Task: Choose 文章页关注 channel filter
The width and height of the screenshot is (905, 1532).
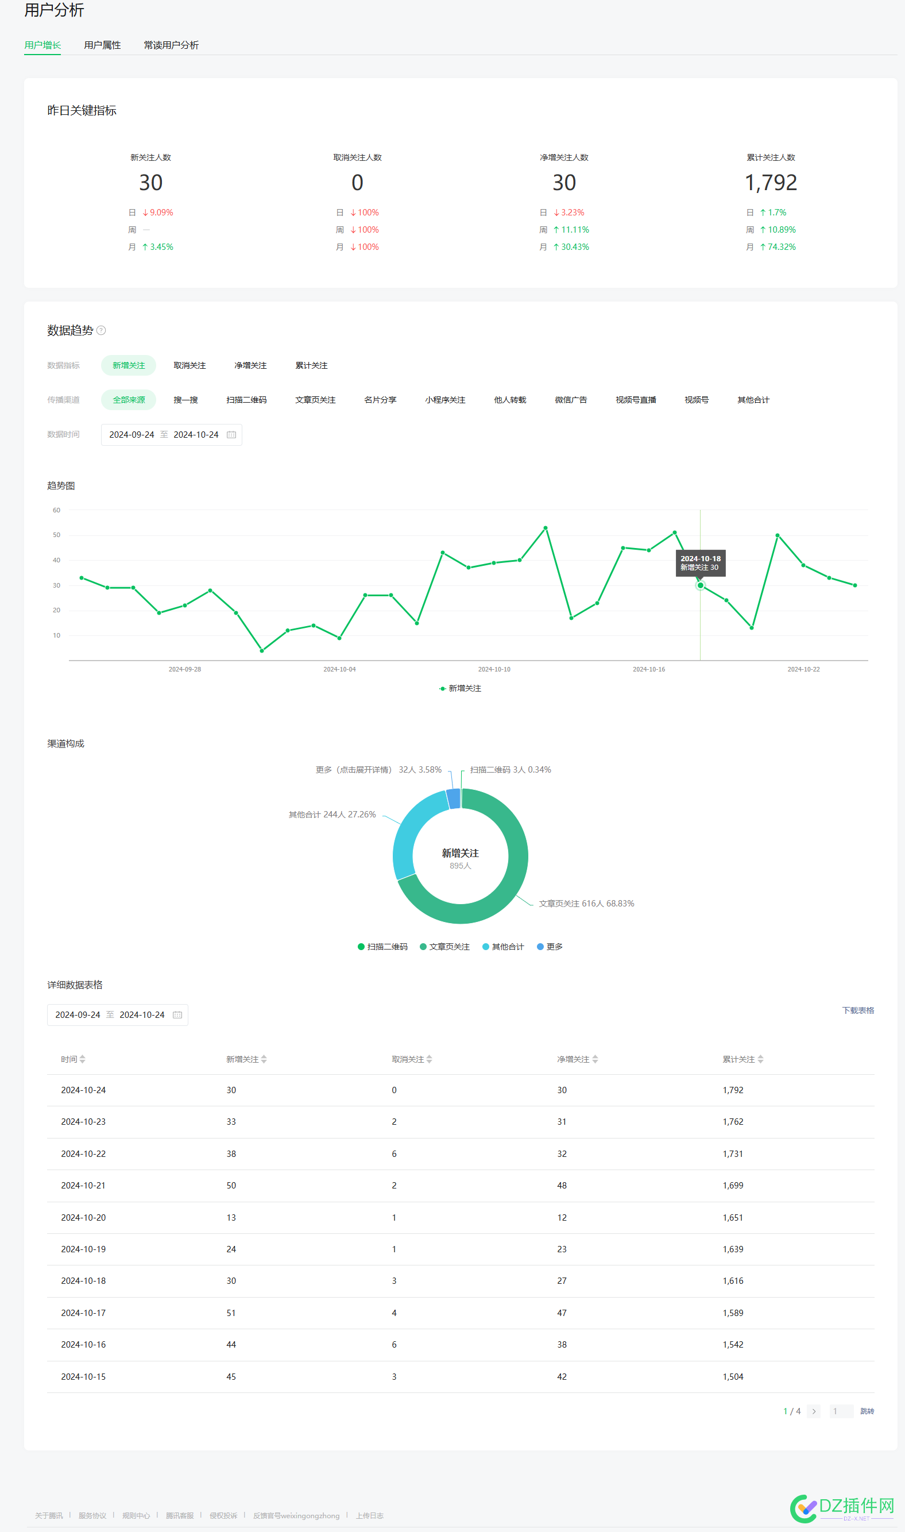Action: coord(316,399)
